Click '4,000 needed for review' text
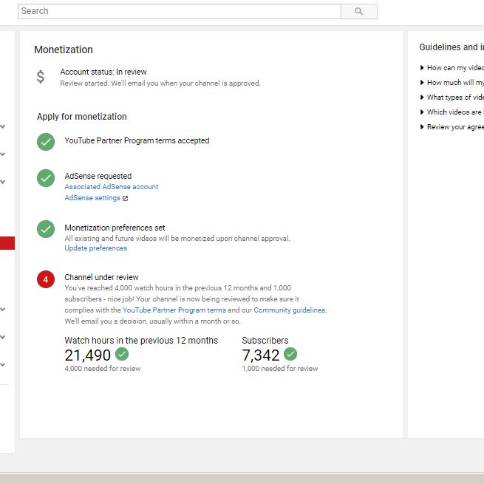 tap(103, 369)
